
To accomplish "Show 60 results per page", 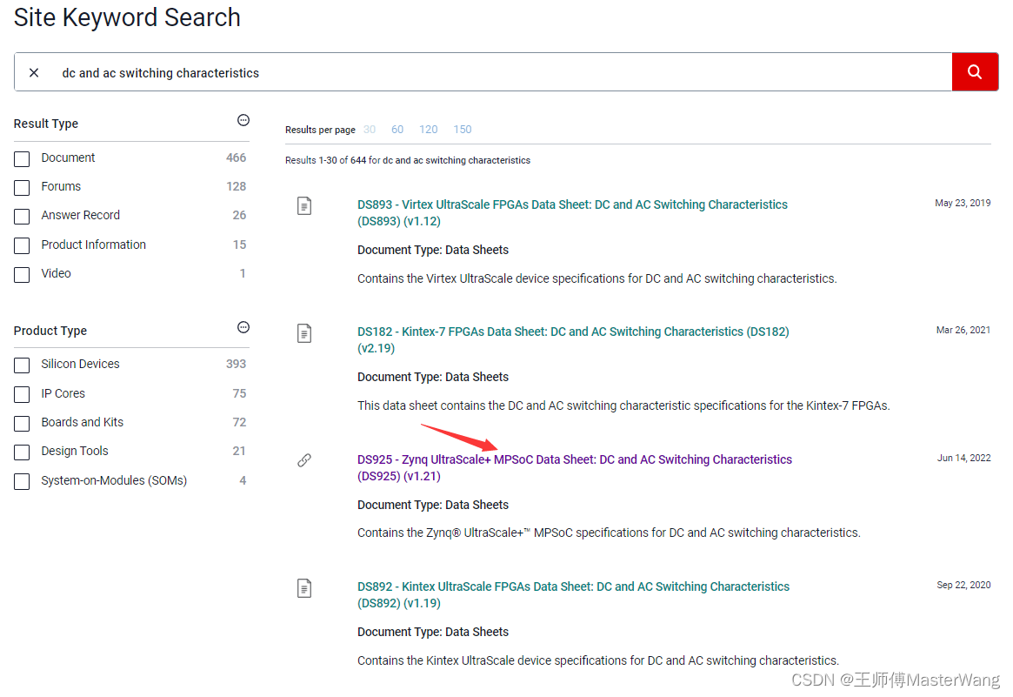I will click(397, 130).
